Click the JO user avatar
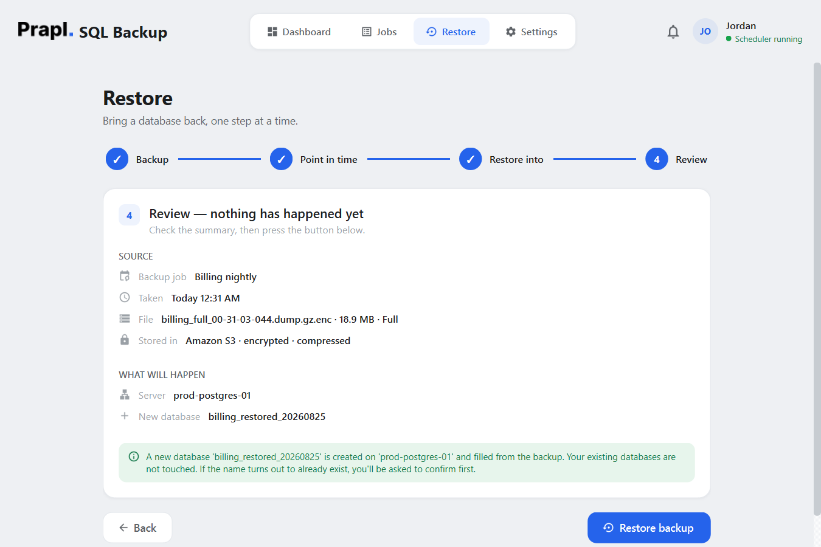821x547 pixels. 705,32
